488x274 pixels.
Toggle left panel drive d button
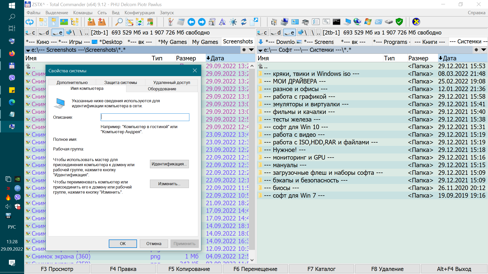pos(44,32)
